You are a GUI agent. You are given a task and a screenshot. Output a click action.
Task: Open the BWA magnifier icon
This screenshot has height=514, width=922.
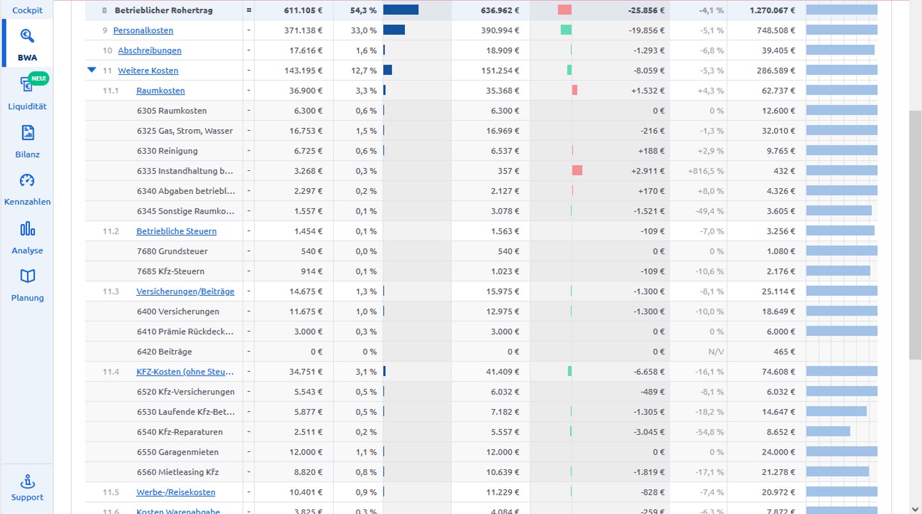27,36
